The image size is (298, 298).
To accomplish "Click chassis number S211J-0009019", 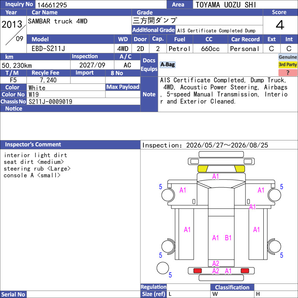I will (50, 101).
